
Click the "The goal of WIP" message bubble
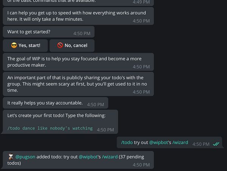pyautogui.click(x=78, y=62)
